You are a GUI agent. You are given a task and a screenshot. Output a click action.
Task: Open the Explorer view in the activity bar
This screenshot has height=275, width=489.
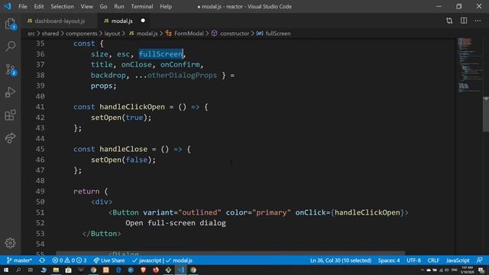(x=10, y=24)
